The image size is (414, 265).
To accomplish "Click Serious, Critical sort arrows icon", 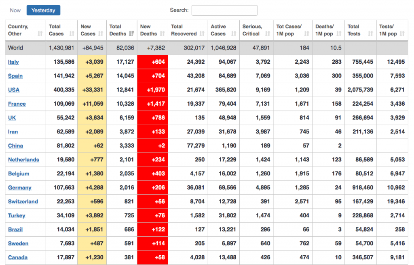I will click(267, 34).
